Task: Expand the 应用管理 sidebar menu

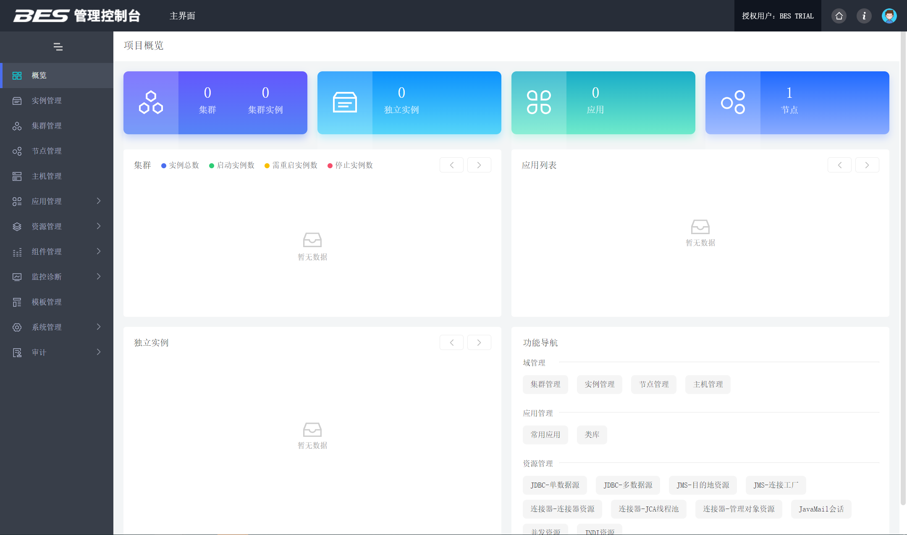Action: click(57, 201)
